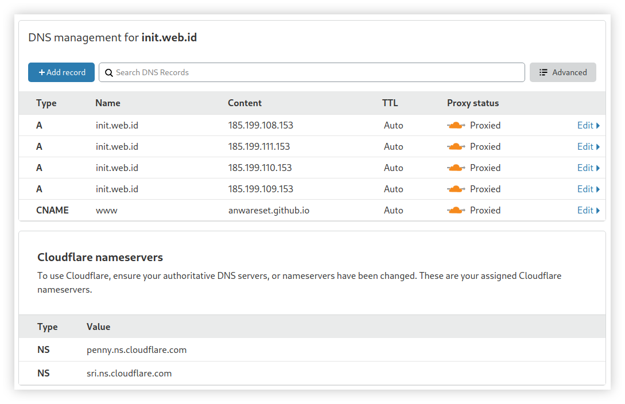
Task: Click the orange cloud icon for 185.199.110.153
Action: pyautogui.click(x=456, y=168)
